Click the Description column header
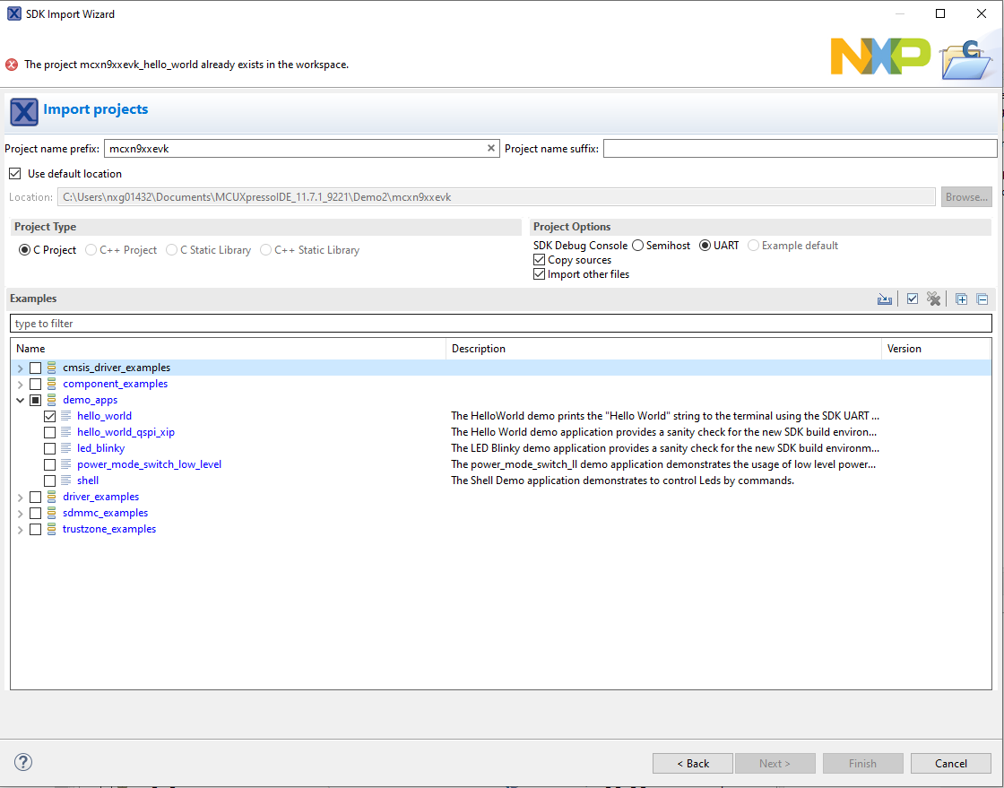Viewport: 1004px width, 788px height. (663, 349)
